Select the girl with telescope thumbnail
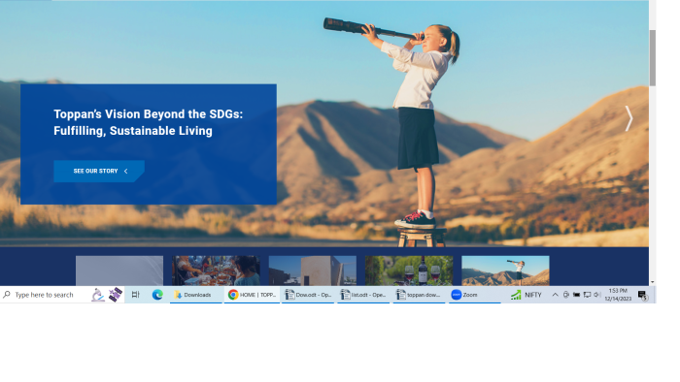Image resolution: width=680 pixels, height=382 pixels. coord(505,271)
